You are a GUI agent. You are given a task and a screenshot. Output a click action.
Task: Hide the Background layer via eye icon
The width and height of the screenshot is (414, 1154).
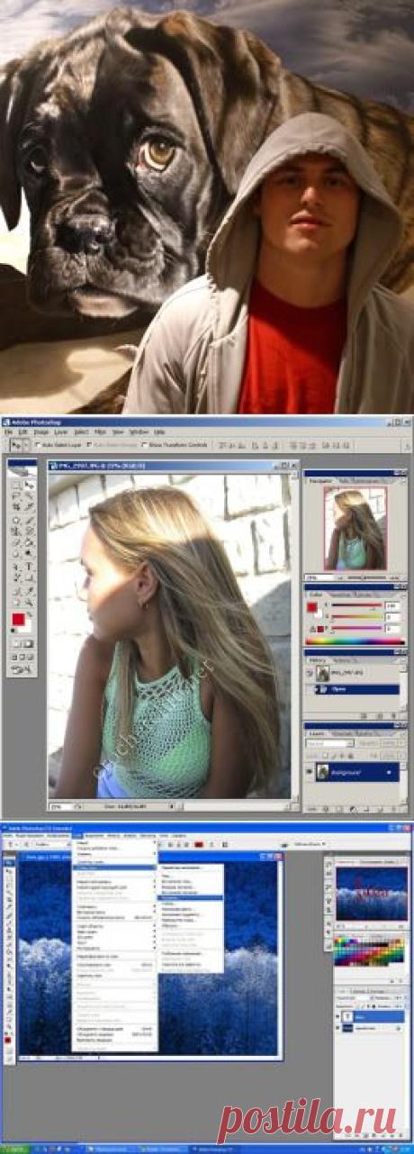coord(310,771)
